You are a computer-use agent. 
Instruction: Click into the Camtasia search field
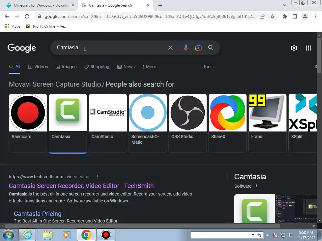pos(111,48)
